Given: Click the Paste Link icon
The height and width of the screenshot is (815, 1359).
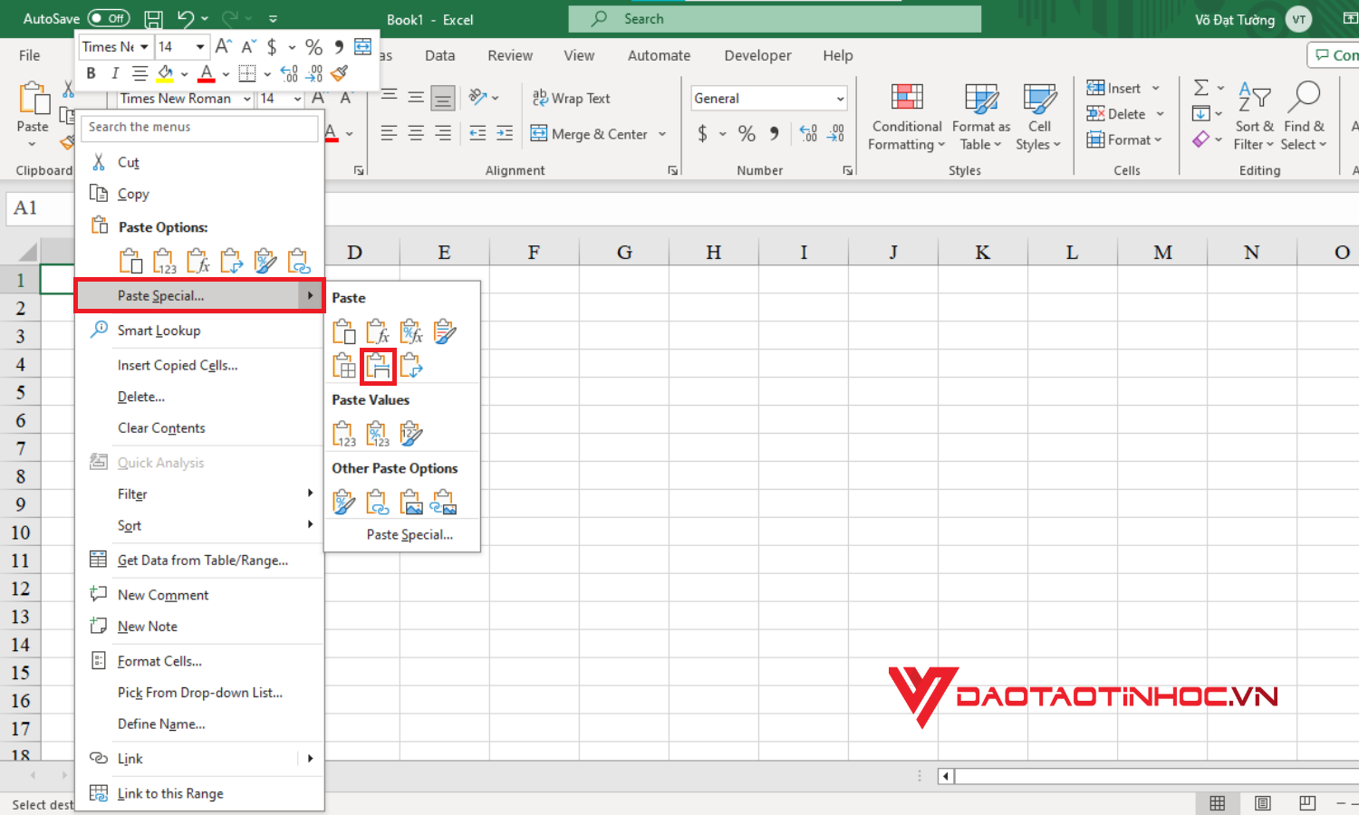Looking at the screenshot, I should click(x=377, y=501).
